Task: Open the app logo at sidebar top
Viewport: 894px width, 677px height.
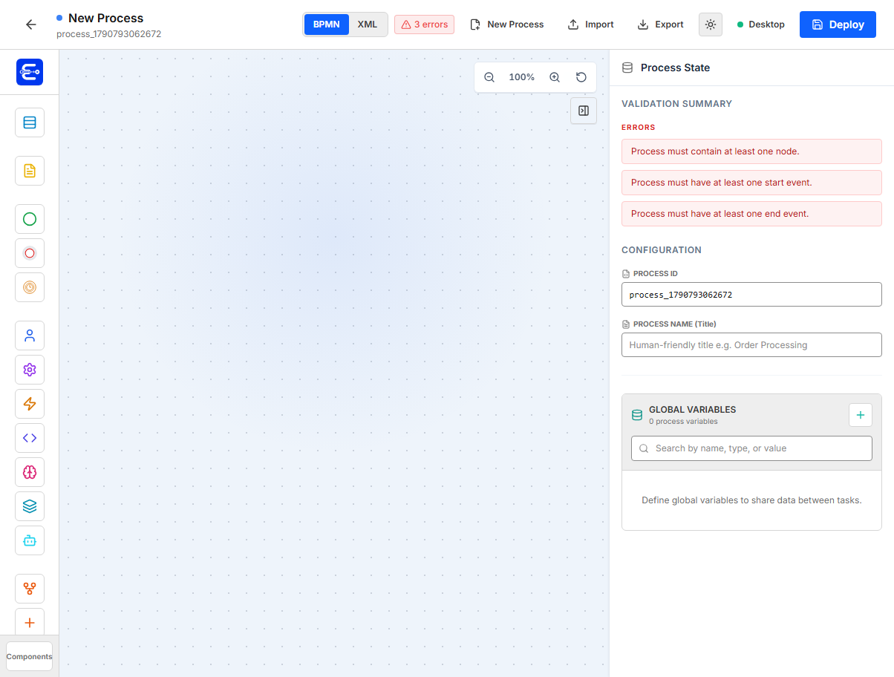Action: 30,72
